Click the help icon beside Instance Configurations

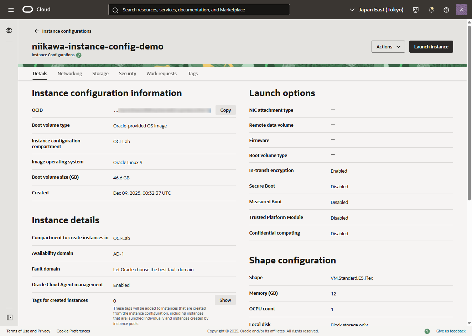click(79, 55)
